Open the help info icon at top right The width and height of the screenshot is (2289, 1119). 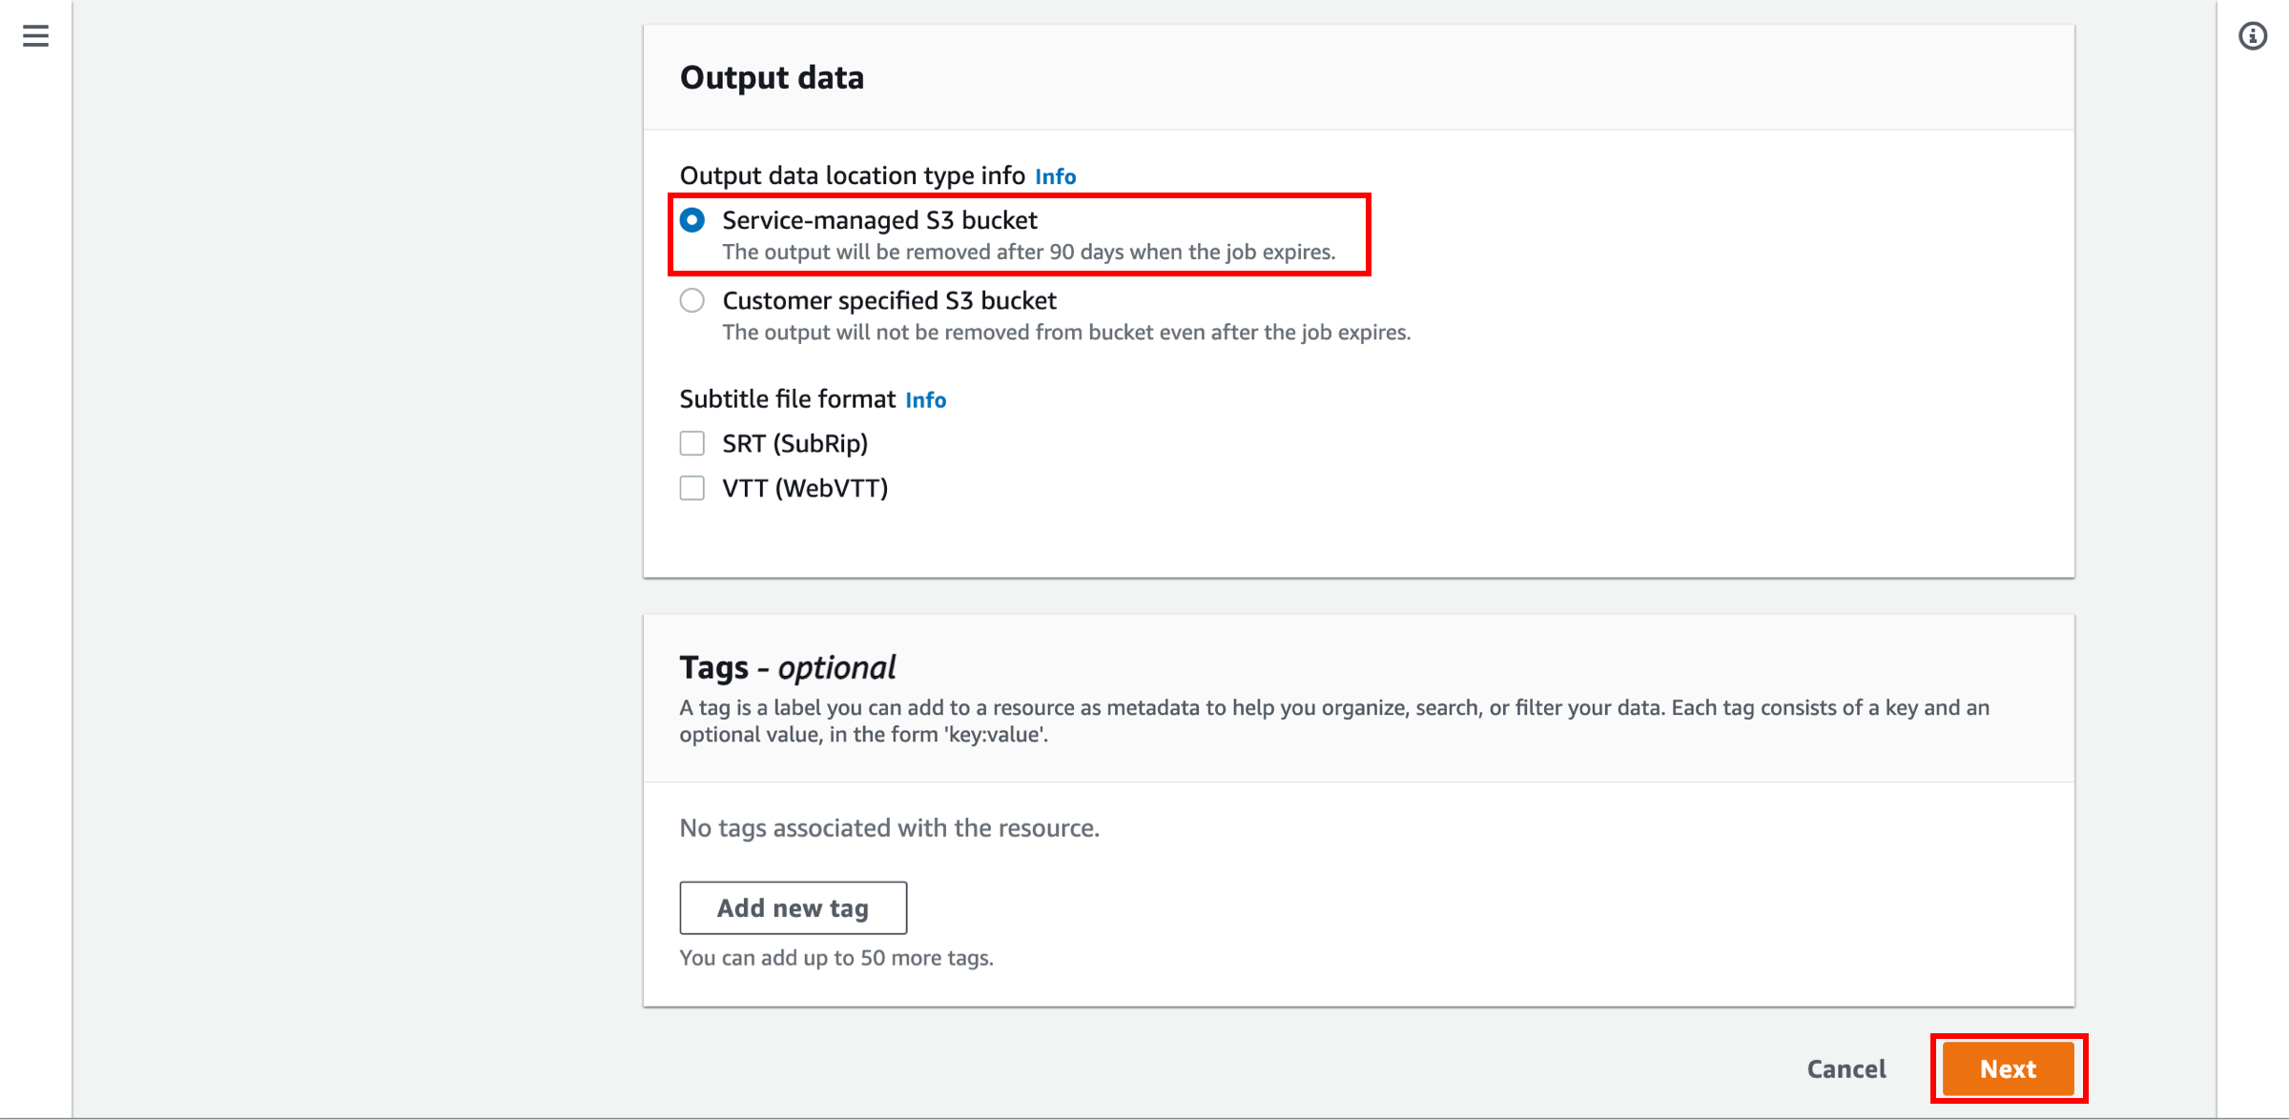coord(2253,35)
